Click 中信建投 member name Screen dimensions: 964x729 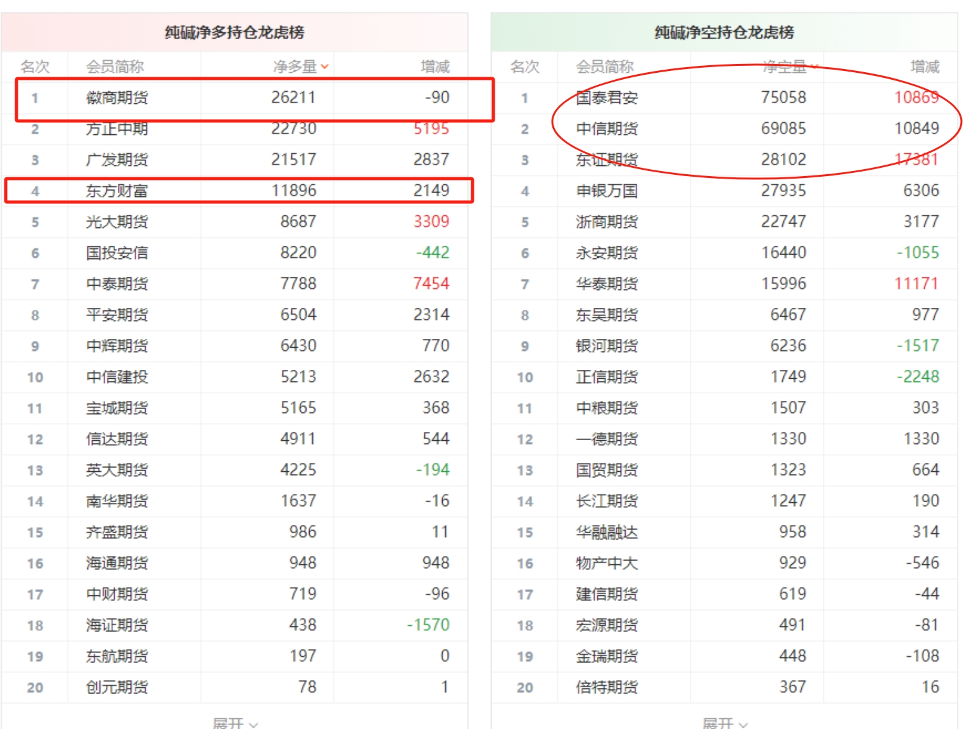click(x=117, y=377)
